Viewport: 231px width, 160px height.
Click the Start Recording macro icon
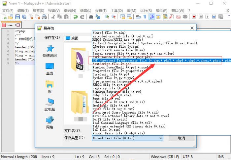pos(194,17)
